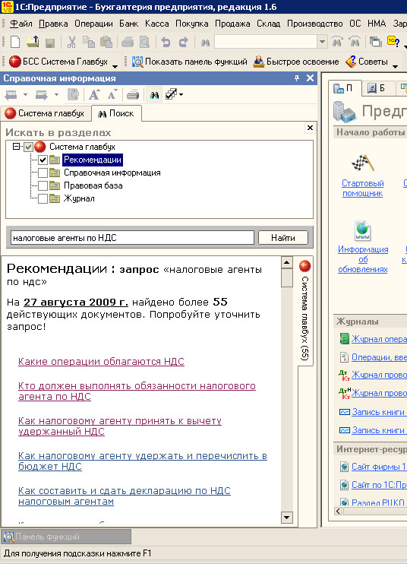The height and width of the screenshot is (564, 407).
Task: Click the results scrollbar up arrow
Action: click(286, 262)
